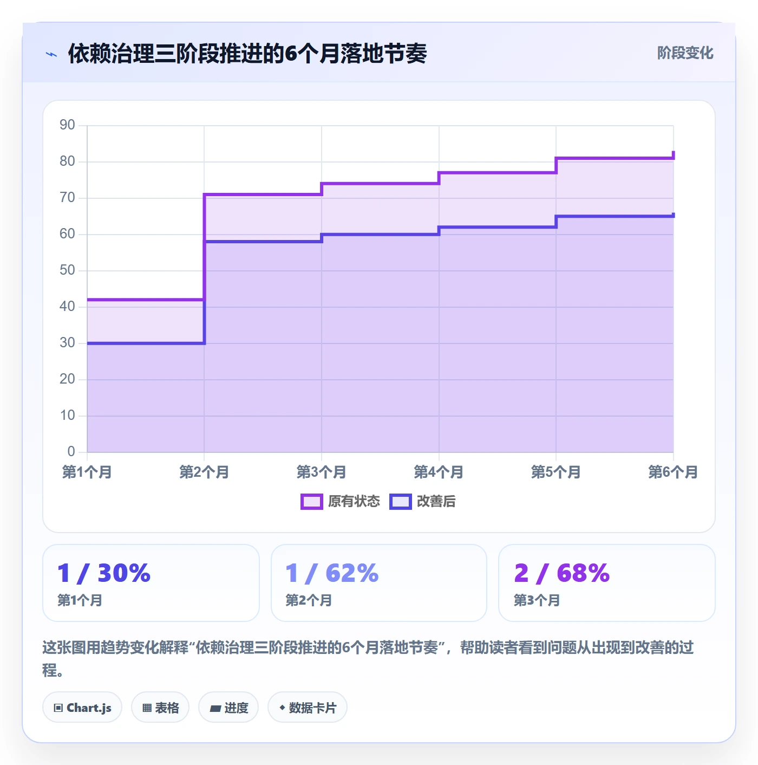Click the description paragraph starting 这张图用趋势变化
The image size is (758, 765).
(368, 659)
